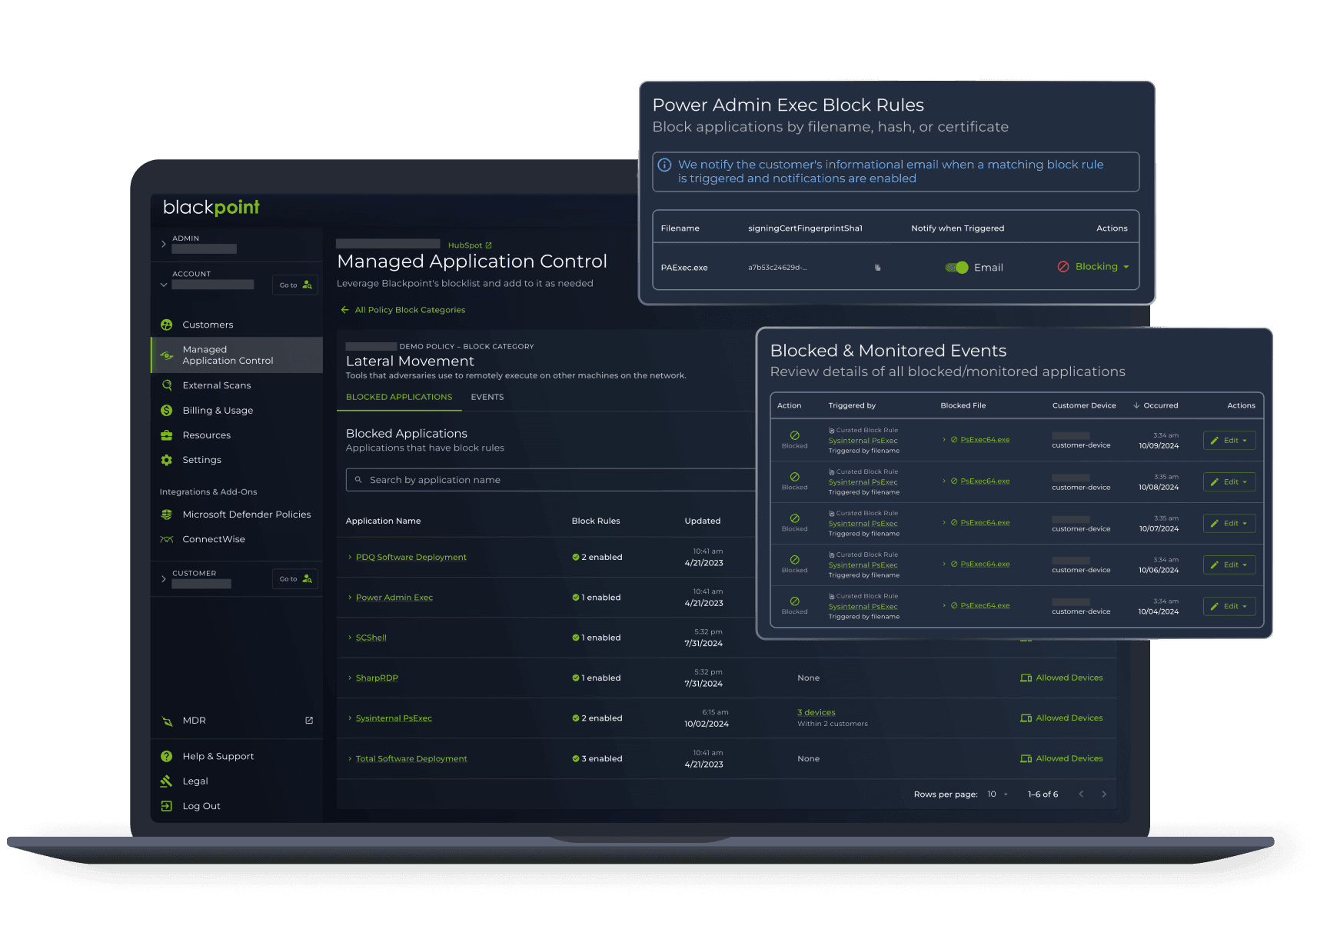Screen dimensions: 1317x946
Task: Switch to the EVENTS tab
Action: (487, 397)
